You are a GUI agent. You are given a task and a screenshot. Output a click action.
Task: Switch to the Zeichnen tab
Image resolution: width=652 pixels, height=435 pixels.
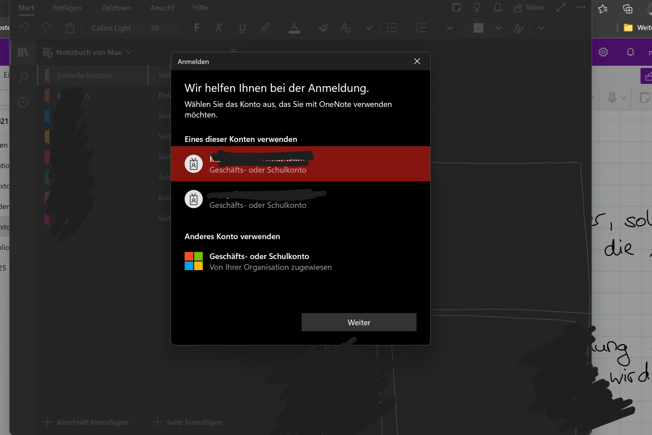coord(116,8)
